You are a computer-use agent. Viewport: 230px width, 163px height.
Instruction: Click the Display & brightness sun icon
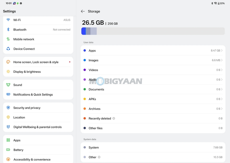pyautogui.click(x=8, y=72)
